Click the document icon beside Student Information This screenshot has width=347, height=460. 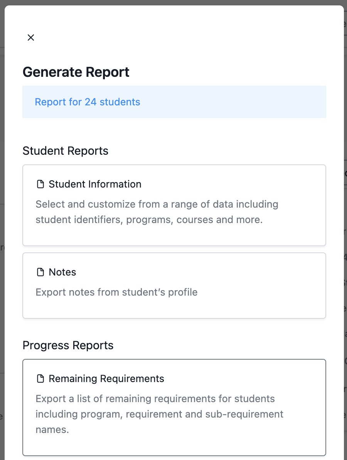coord(40,184)
